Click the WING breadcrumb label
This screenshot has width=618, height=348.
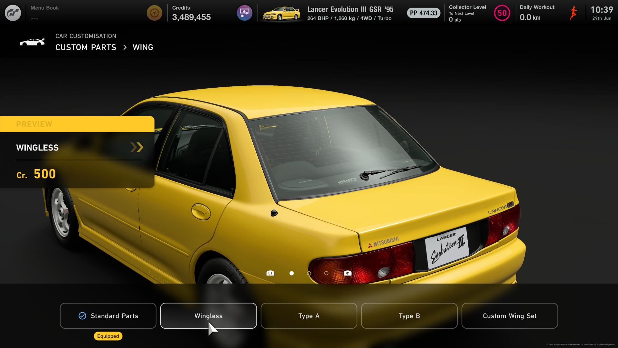point(143,47)
